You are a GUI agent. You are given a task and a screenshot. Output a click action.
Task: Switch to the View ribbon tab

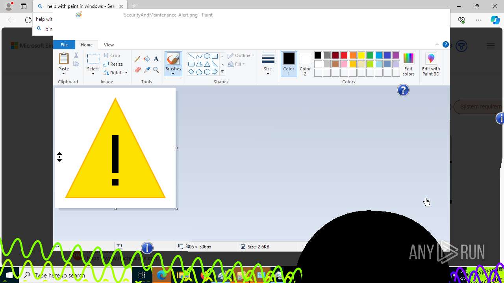pyautogui.click(x=109, y=44)
